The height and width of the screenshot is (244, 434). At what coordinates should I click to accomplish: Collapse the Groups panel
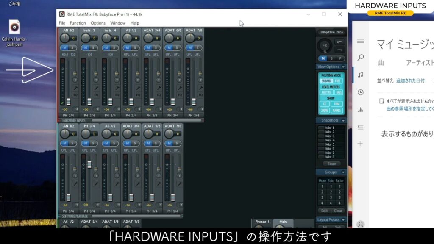tap(343, 172)
